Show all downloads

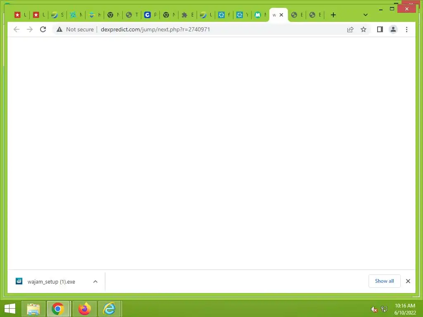click(385, 281)
